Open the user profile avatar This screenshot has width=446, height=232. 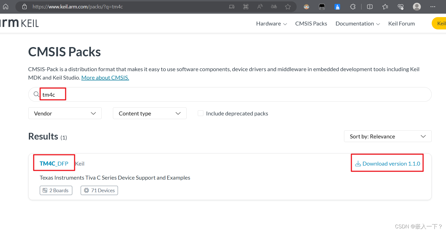pos(417,7)
